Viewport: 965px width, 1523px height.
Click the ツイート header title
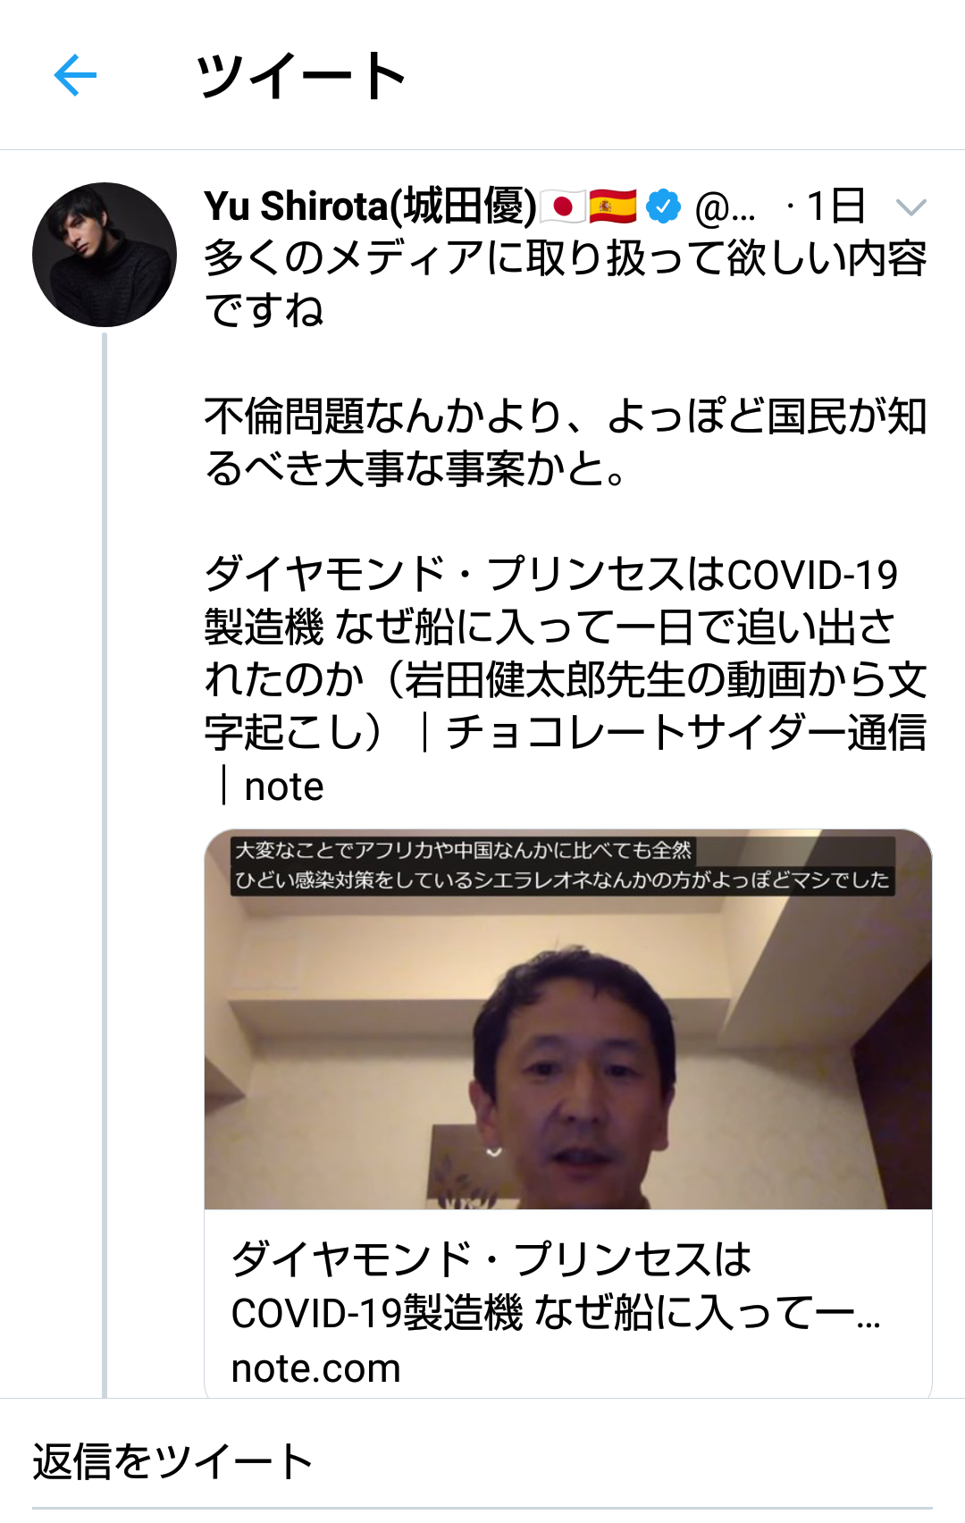pyautogui.click(x=301, y=76)
